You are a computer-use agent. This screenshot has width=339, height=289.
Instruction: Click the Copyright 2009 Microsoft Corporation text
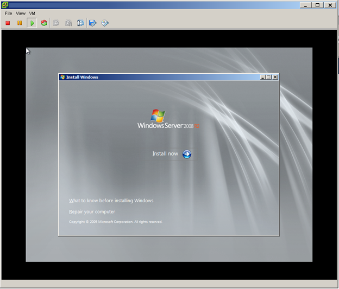coord(116,222)
